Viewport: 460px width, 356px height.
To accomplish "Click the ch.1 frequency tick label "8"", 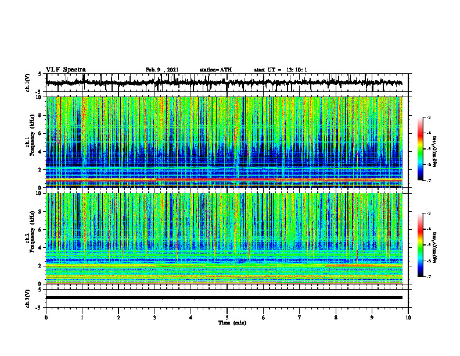I will click(x=41, y=115).
